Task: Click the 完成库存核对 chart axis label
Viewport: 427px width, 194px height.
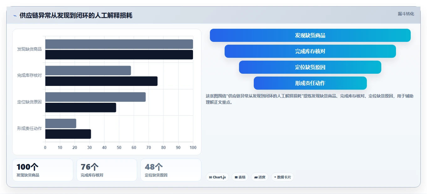Action: coord(29,76)
